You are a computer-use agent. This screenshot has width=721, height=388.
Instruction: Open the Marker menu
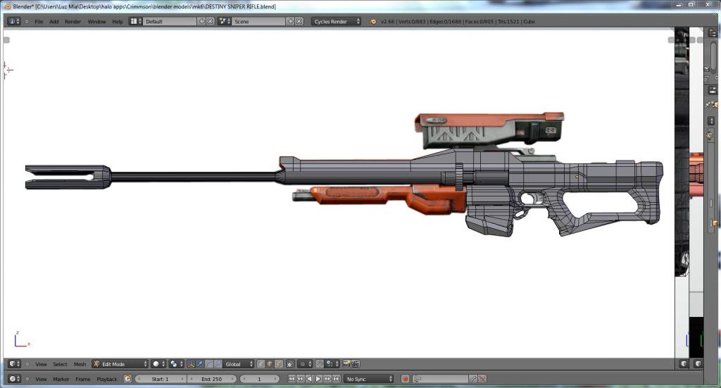click(61, 380)
